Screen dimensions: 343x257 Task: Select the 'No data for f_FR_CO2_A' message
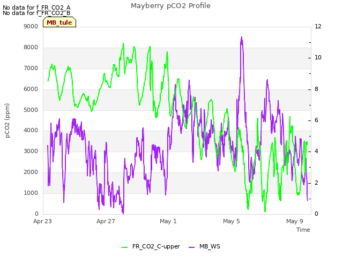[36, 7]
